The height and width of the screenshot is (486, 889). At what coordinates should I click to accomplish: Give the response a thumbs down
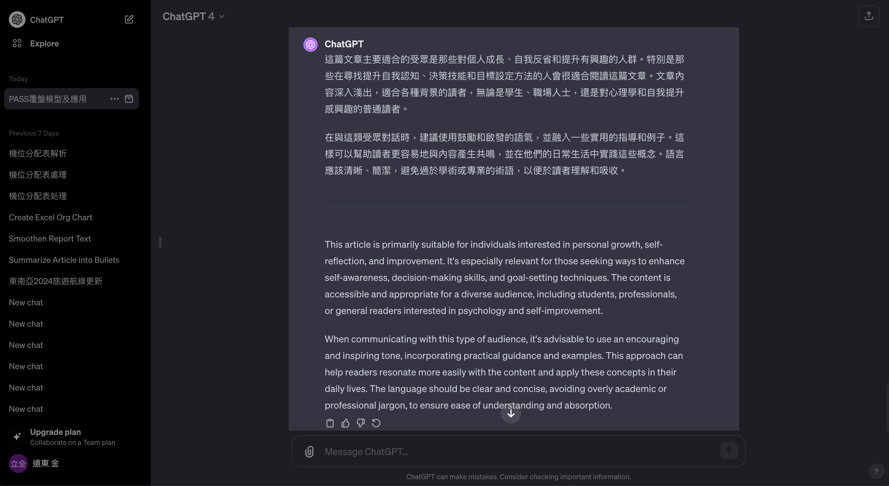point(361,423)
